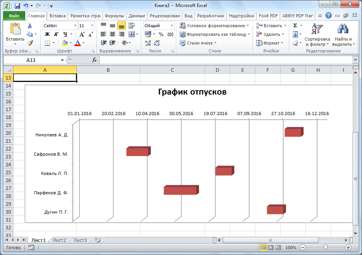Click the yellow fill color bucket
This screenshot has width=362, height=255.
pos(65,43)
